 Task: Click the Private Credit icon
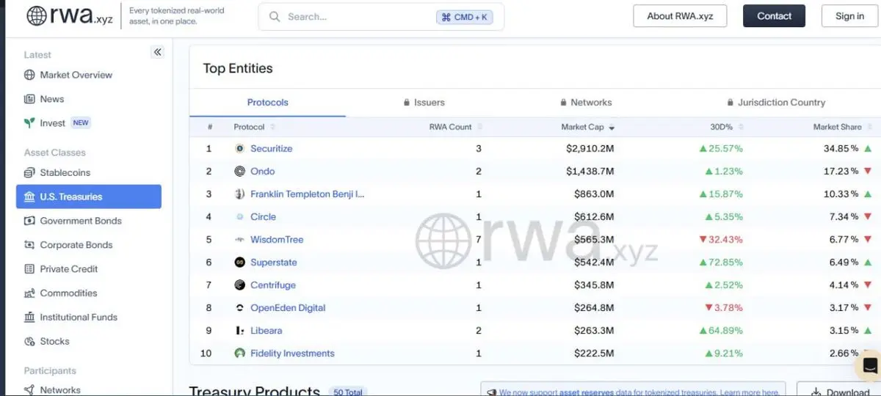[x=29, y=269]
